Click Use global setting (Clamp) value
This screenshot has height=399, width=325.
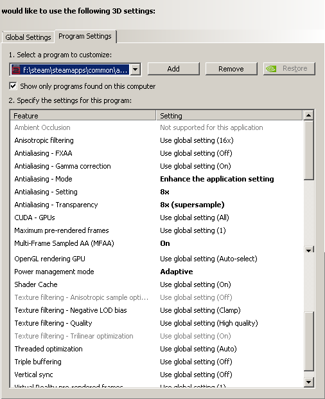[200, 310]
